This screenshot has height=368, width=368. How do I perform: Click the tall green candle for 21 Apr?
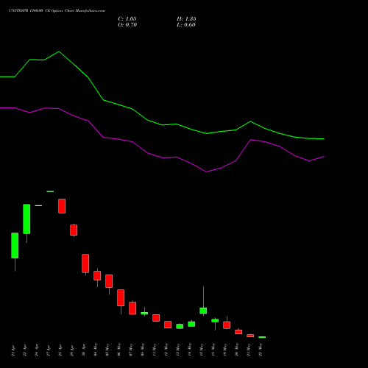pyautogui.click(x=15, y=245)
